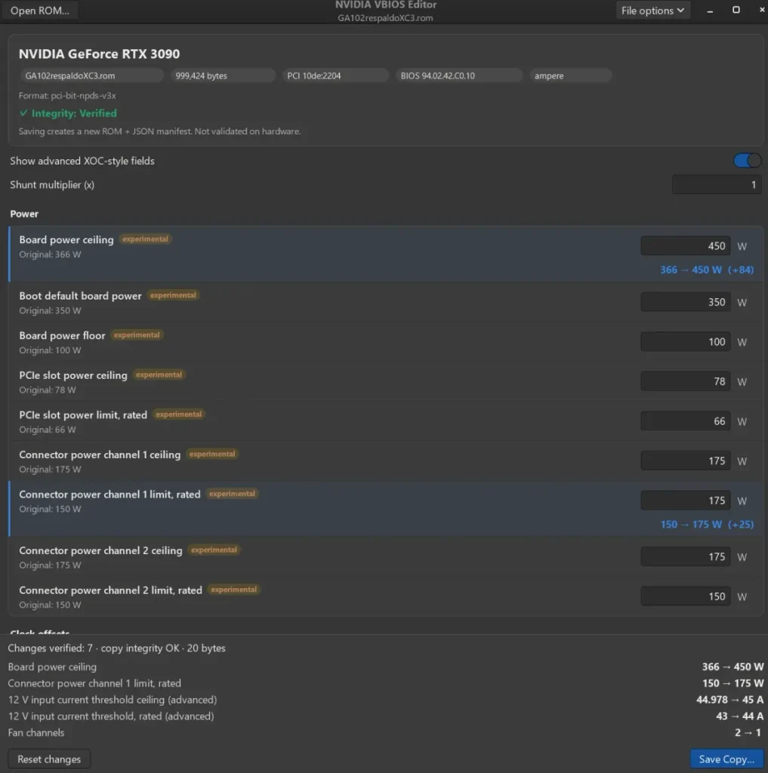Open the File options dropdown
The width and height of the screenshot is (768, 773).
pyautogui.click(x=652, y=11)
